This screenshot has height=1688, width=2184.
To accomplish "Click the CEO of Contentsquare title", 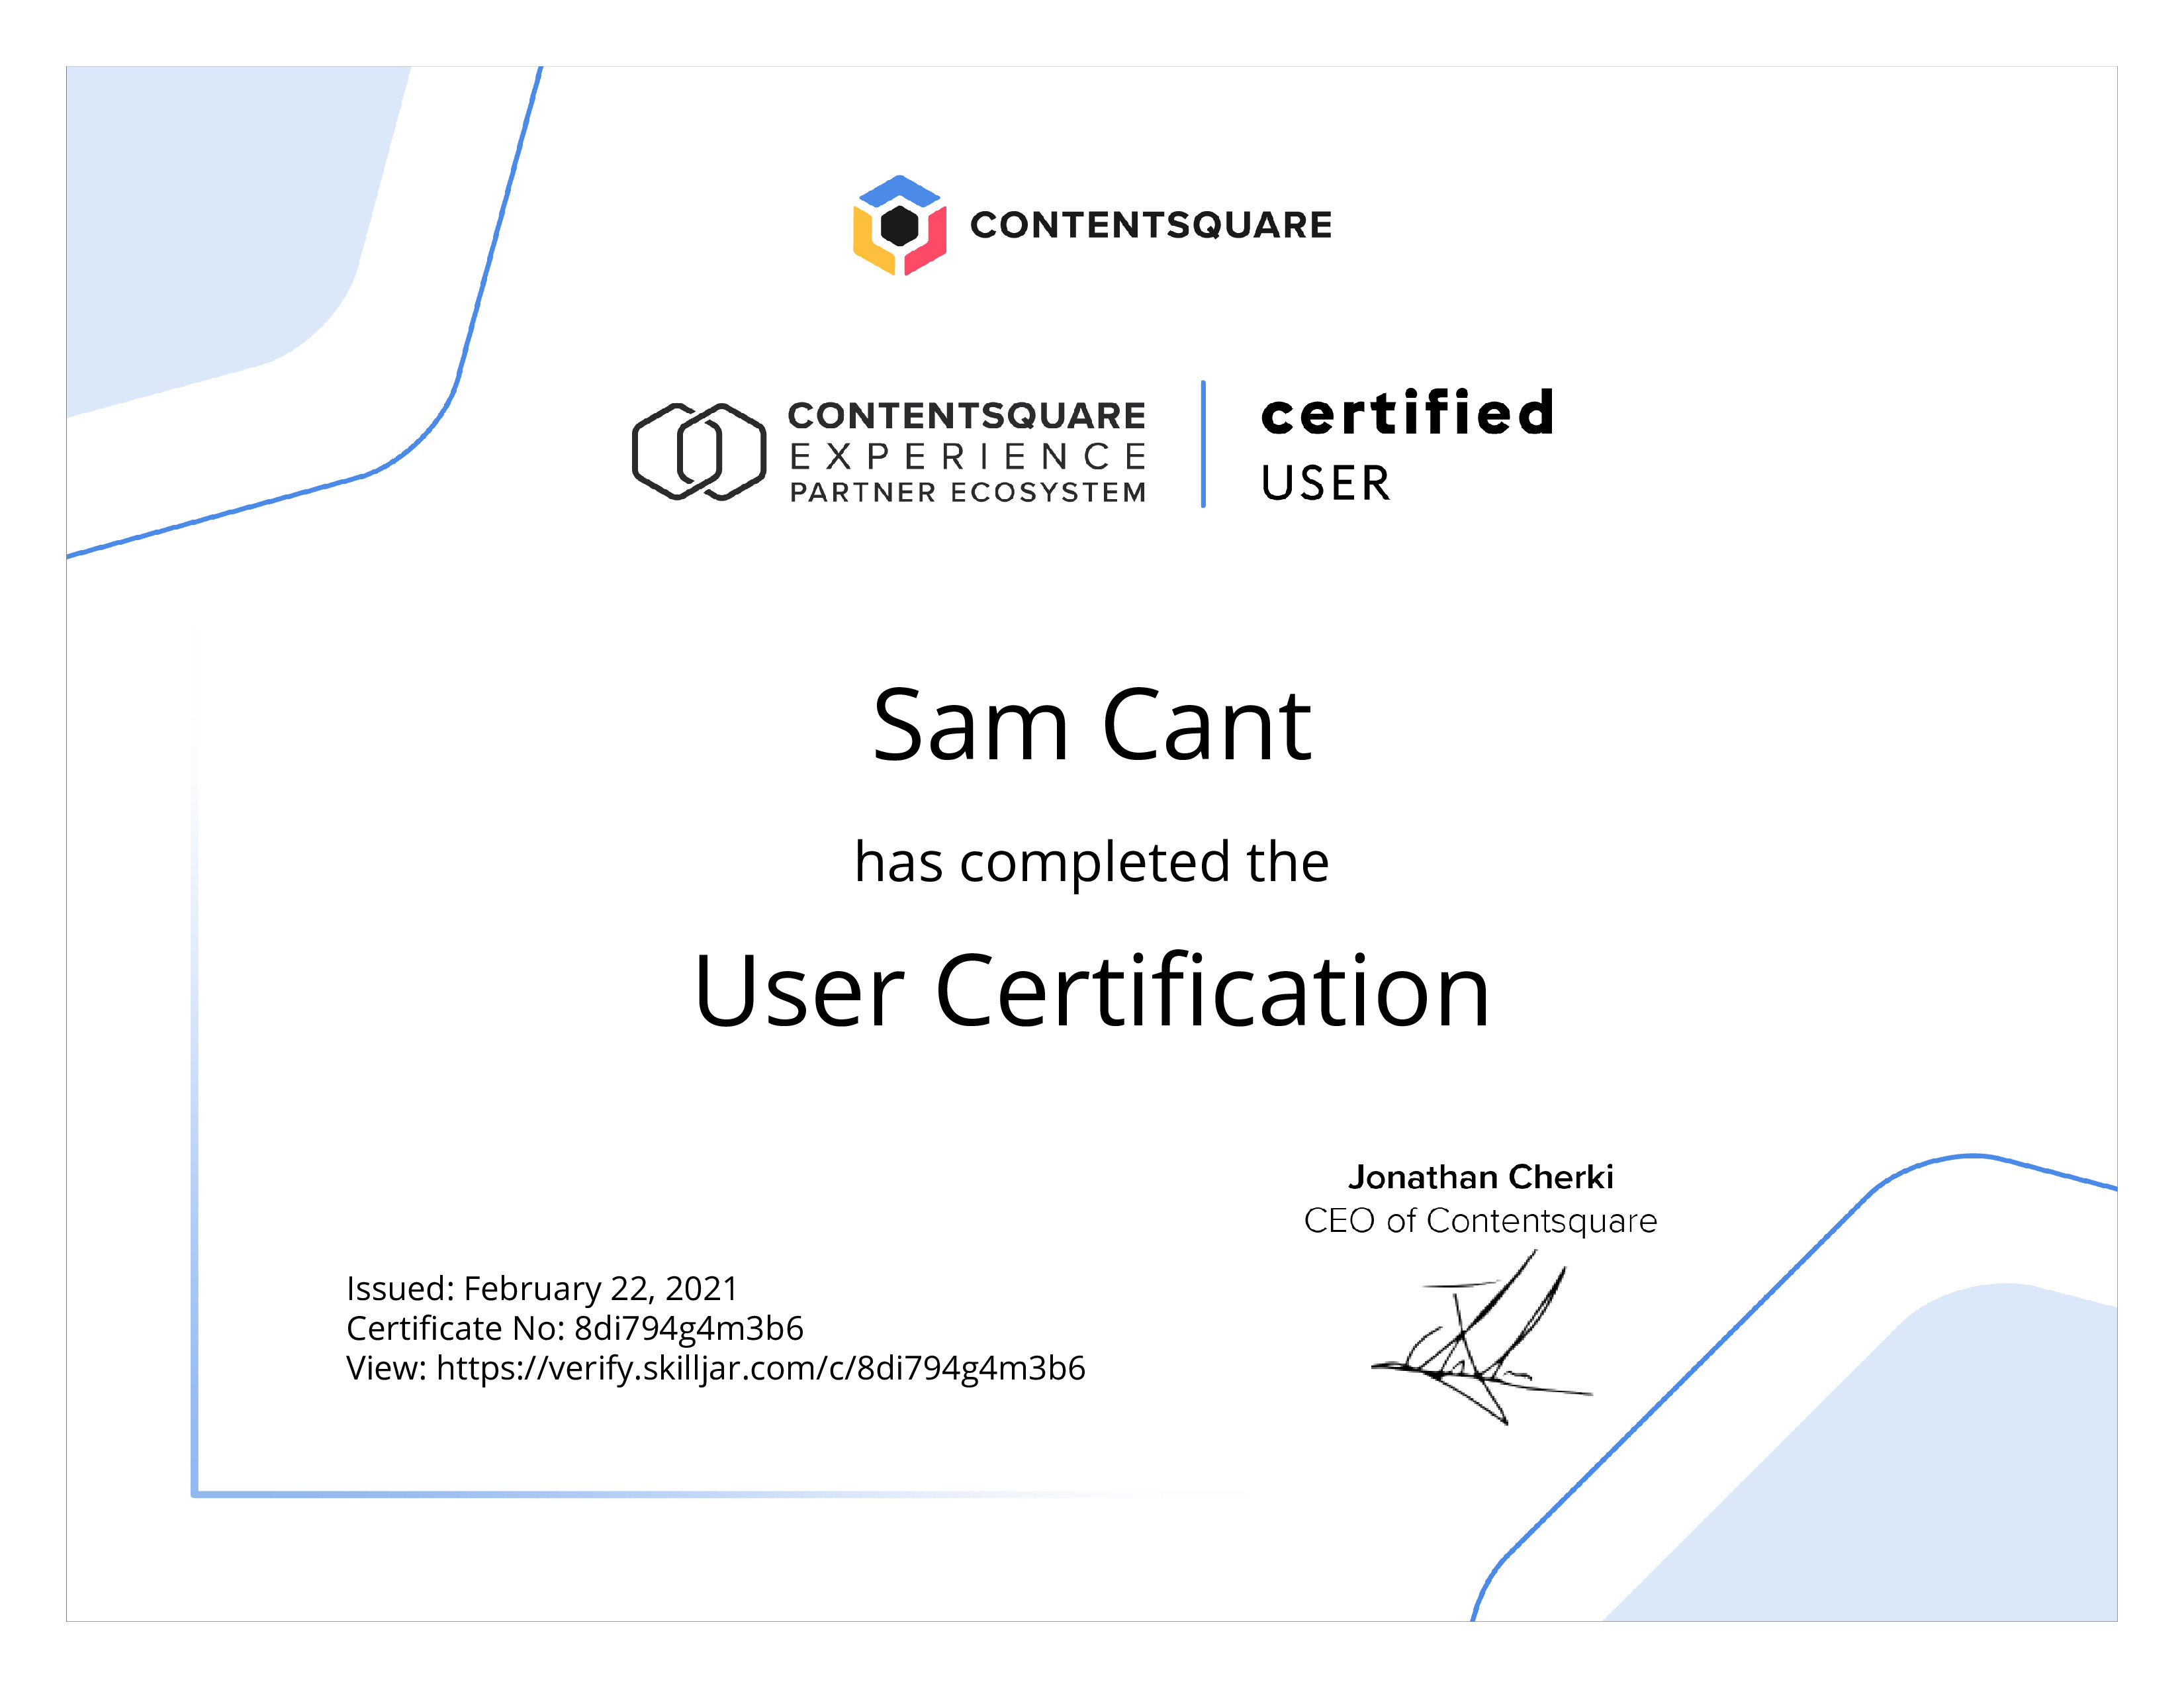I will coord(1481,1221).
